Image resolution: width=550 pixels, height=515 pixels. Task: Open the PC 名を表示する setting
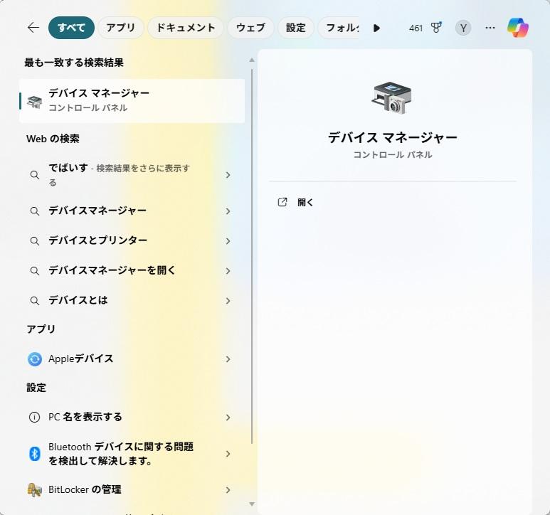pyautogui.click(x=132, y=417)
